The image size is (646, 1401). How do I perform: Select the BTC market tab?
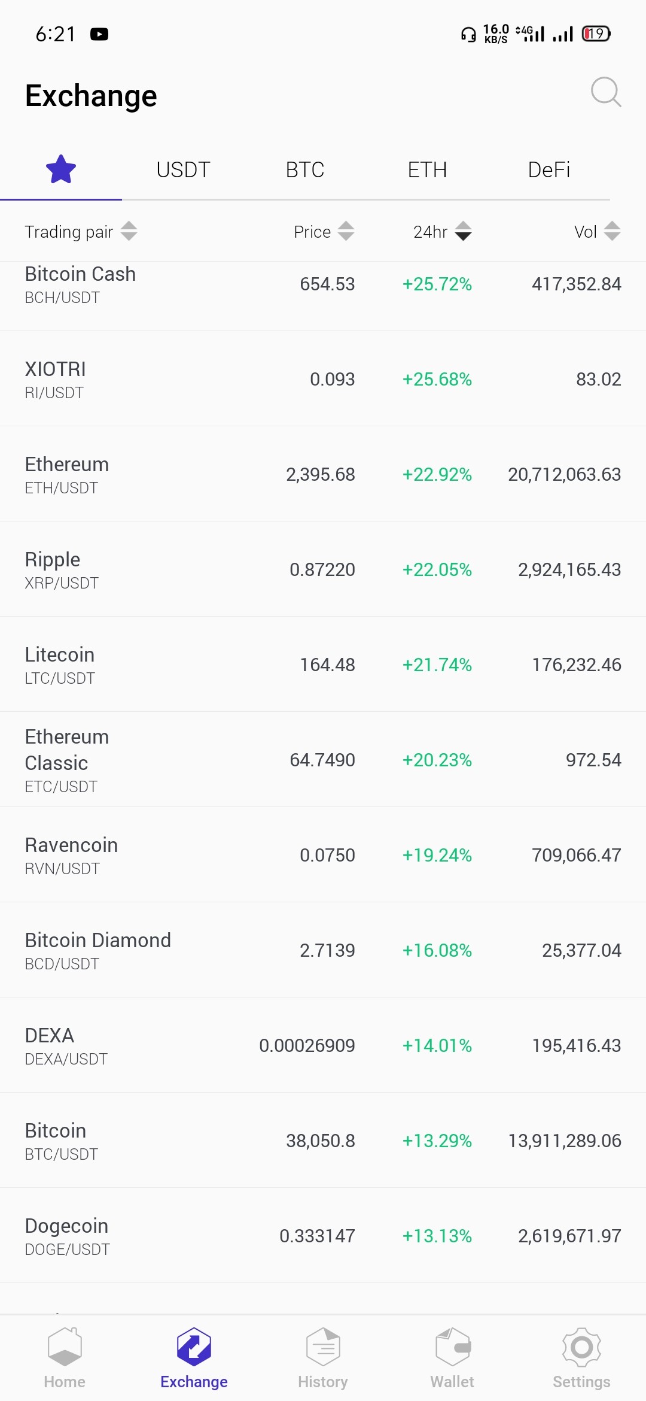pyautogui.click(x=305, y=170)
